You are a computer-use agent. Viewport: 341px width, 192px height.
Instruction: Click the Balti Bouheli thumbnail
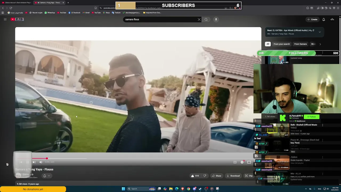tap(277, 130)
